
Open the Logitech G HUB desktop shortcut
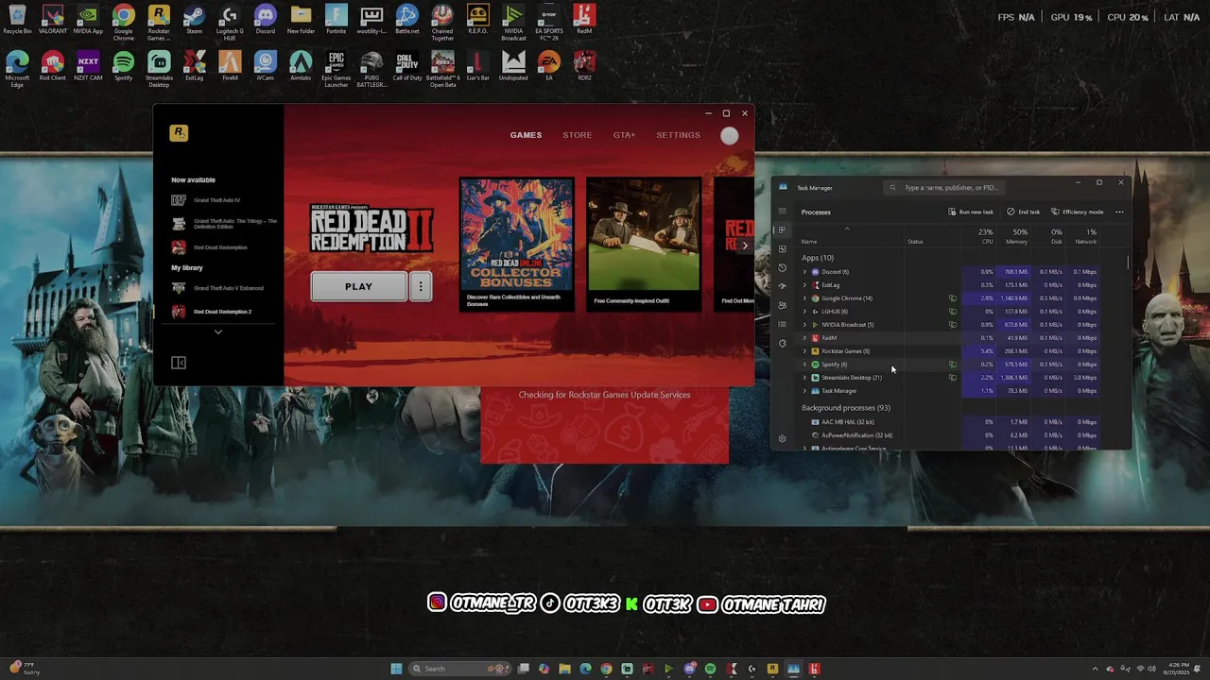[230, 23]
